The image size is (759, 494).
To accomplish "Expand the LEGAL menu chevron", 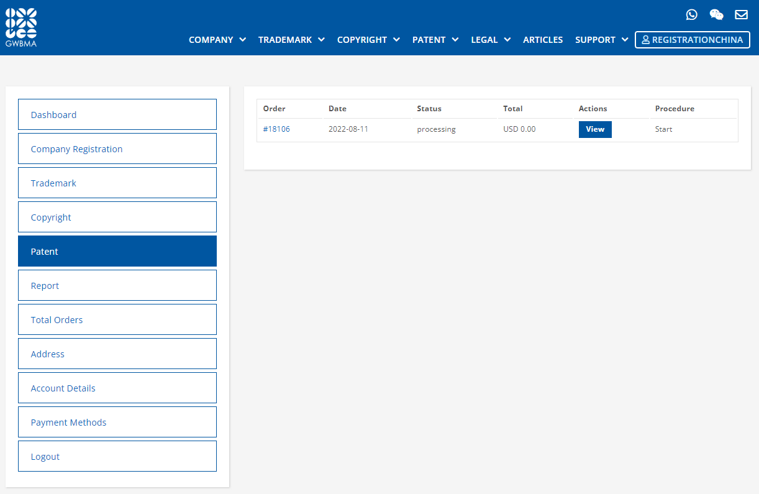I will point(507,40).
